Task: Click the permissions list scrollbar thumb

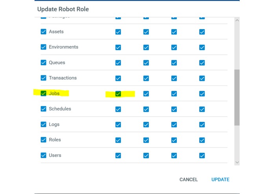Action: click(237, 97)
